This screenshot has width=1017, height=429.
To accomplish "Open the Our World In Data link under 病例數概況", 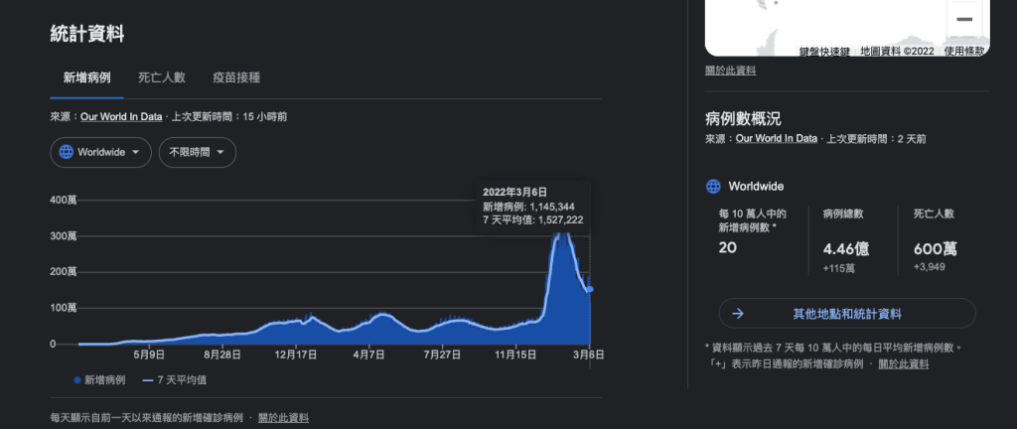I will [x=776, y=139].
